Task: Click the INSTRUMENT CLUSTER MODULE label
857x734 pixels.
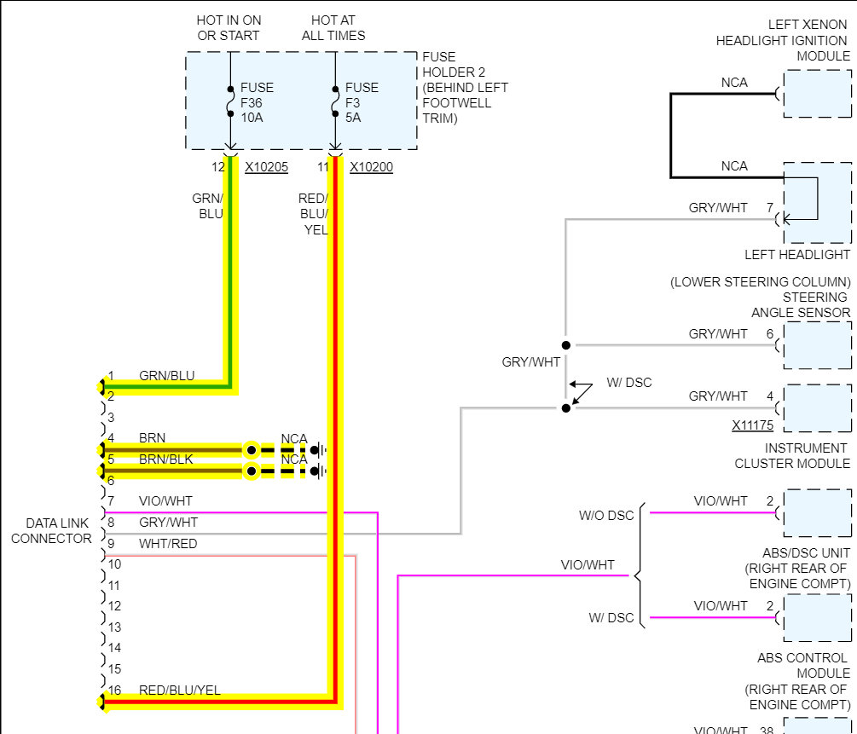Action: click(792, 455)
